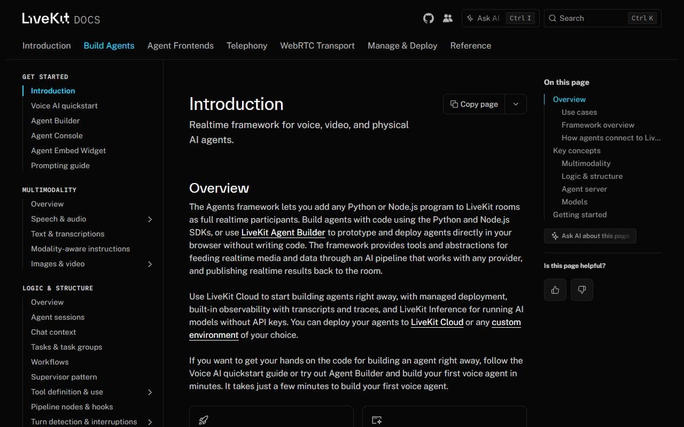This screenshot has width=684, height=427.
Task: Open the Ask AI button
Action: pyautogui.click(x=501, y=18)
